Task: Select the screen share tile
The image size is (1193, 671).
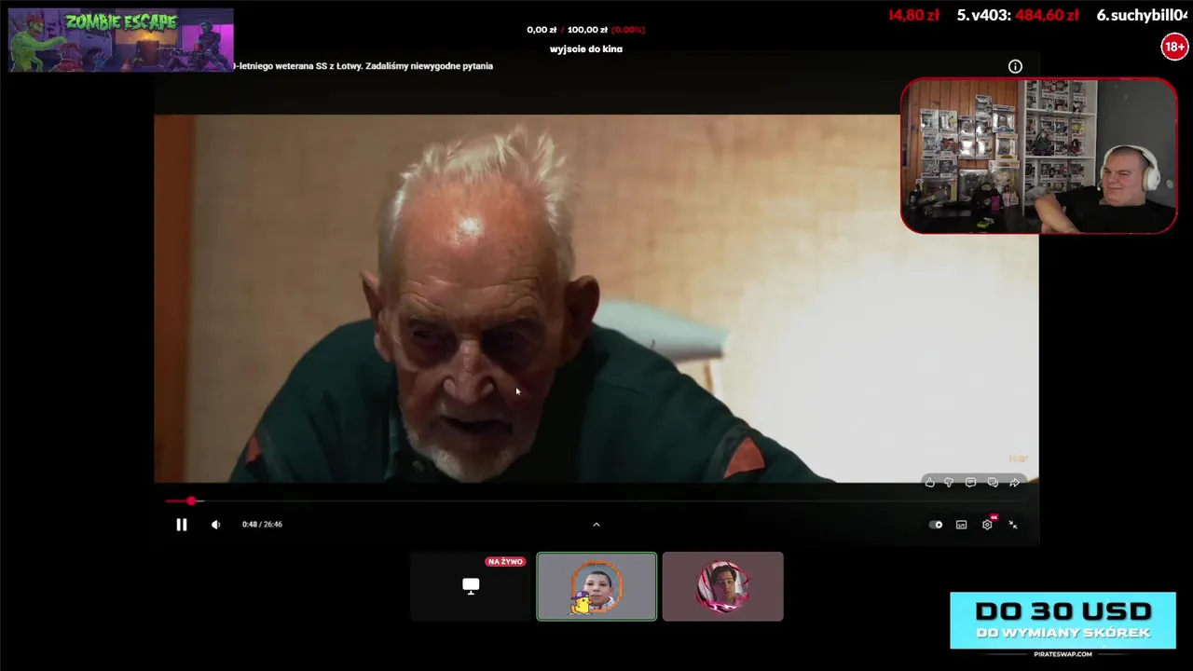Action: (471, 586)
